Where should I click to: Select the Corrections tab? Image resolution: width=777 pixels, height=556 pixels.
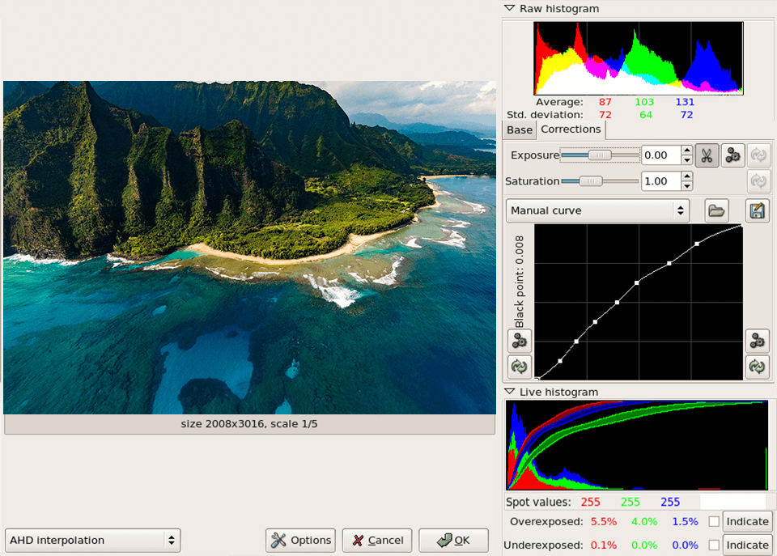[571, 129]
